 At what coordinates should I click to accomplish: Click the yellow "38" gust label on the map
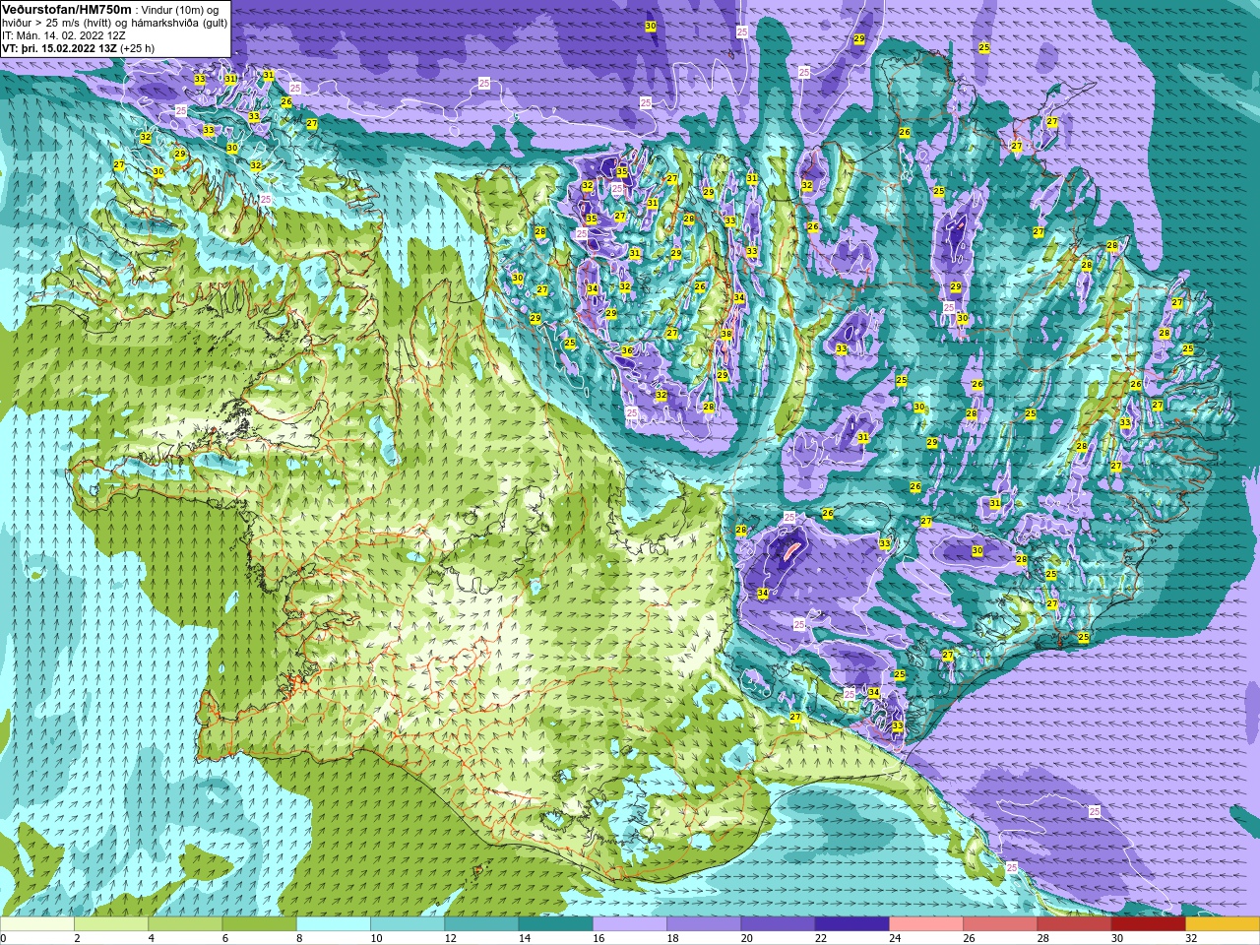pyautogui.click(x=726, y=335)
